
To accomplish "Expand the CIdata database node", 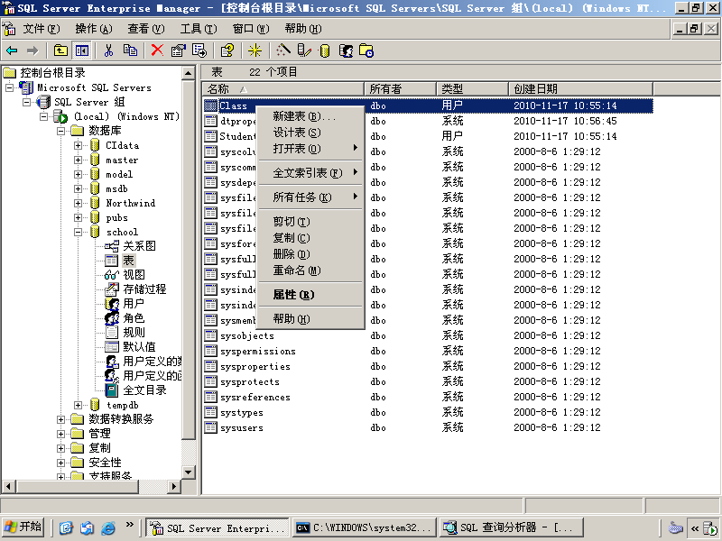I will tap(79, 145).
